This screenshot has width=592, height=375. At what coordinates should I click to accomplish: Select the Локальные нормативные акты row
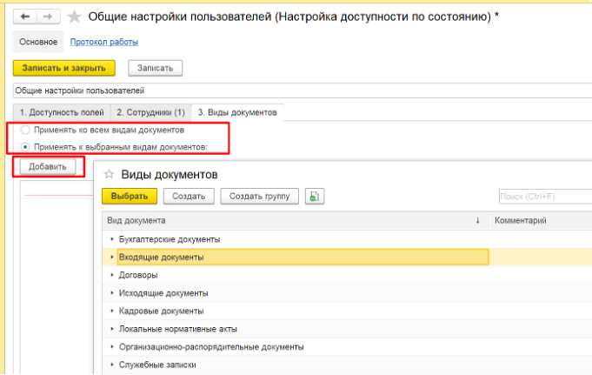pos(347,329)
